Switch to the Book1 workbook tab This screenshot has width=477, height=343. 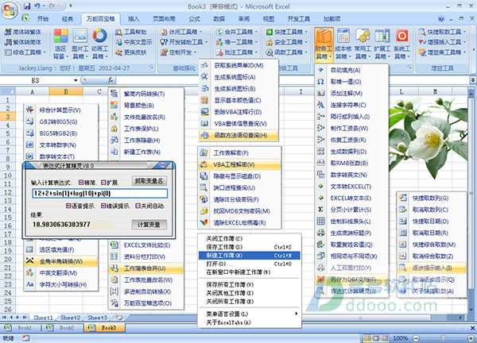click(21, 328)
